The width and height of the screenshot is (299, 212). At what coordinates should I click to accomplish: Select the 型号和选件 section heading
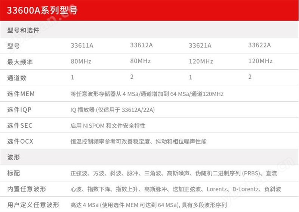(23, 30)
